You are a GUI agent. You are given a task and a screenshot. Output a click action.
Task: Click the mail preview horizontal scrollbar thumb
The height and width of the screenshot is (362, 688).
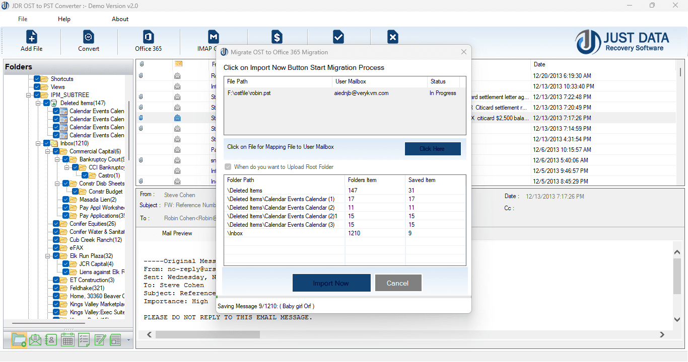coord(208,334)
